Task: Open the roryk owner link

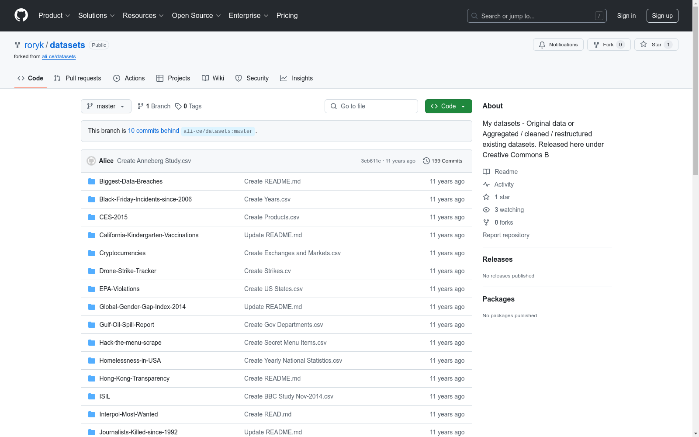Action: 34,45
